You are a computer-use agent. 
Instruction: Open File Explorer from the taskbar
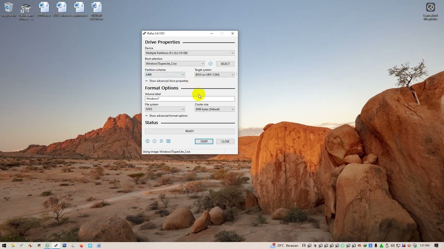13,246
